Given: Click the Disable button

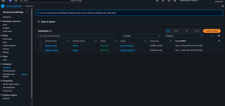Looking at the screenshot, I should coord(176,31).
